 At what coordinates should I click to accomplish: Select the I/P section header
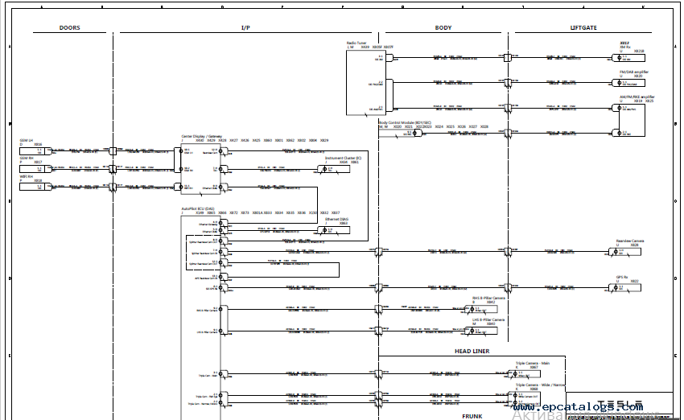point(245,27)
